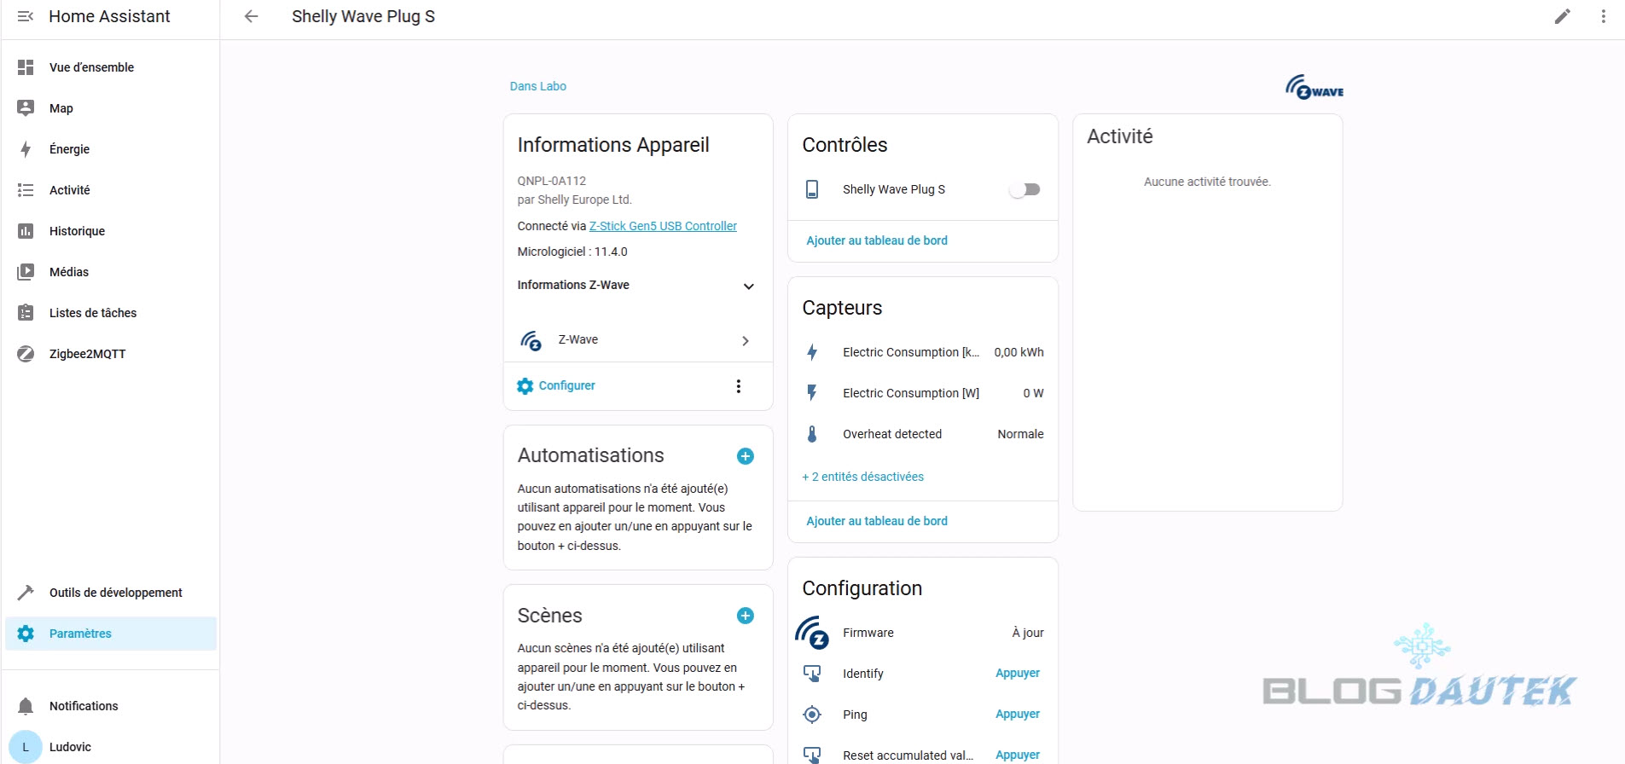Viewport: 1625px width, 764px height.
Task: Open three-dot menu next to Configurer
Action: point(738,386)
